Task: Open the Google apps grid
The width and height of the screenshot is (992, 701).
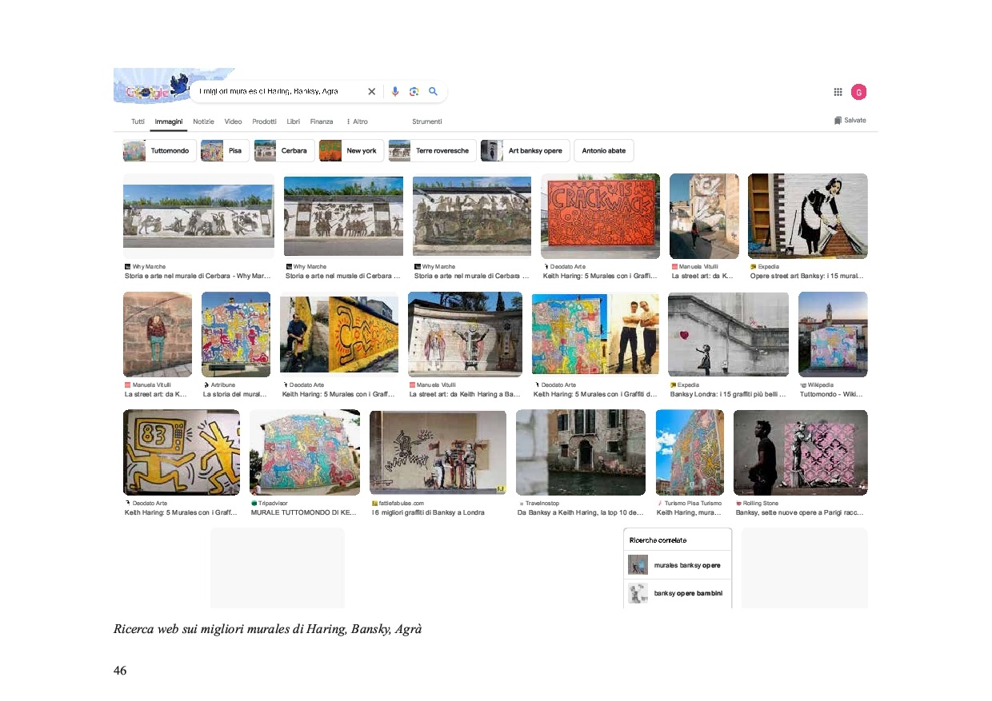Action: pyautogui.click(x=838, y=92)
